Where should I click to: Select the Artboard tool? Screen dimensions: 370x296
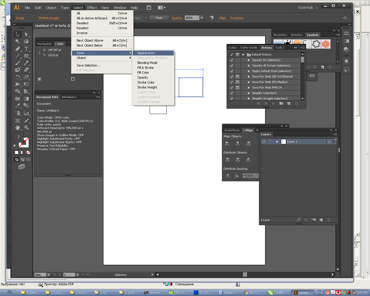coord(18,121)
